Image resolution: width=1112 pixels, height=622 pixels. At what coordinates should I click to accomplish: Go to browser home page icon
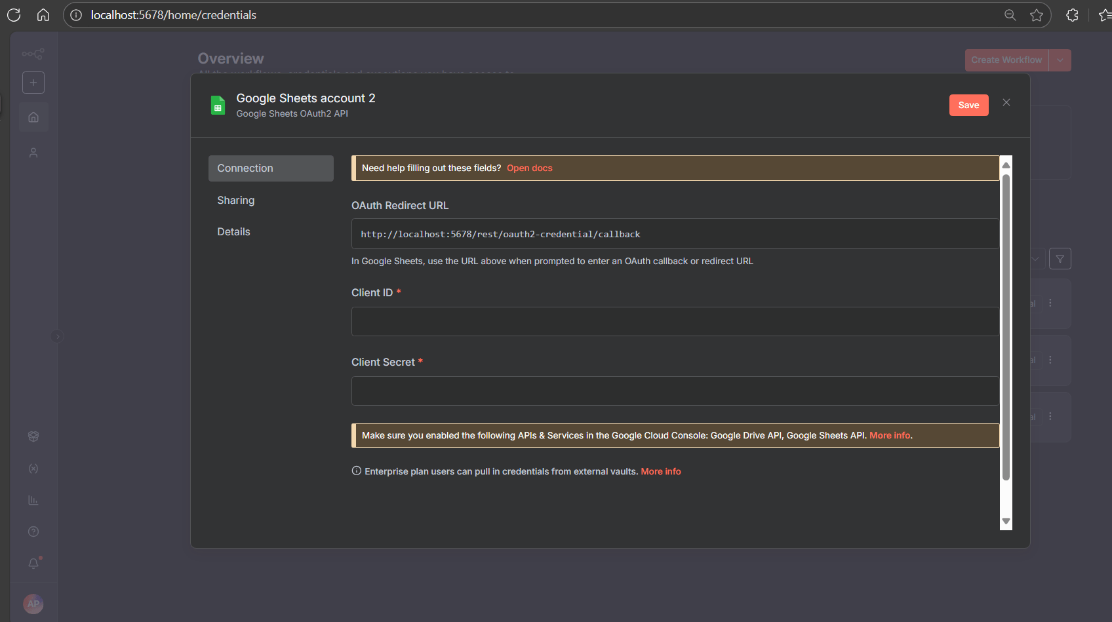[43, 15]
